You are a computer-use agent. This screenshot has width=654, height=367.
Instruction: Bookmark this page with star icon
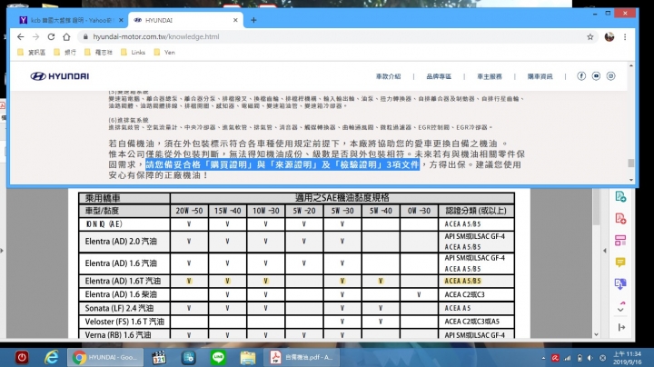point(590,36)
